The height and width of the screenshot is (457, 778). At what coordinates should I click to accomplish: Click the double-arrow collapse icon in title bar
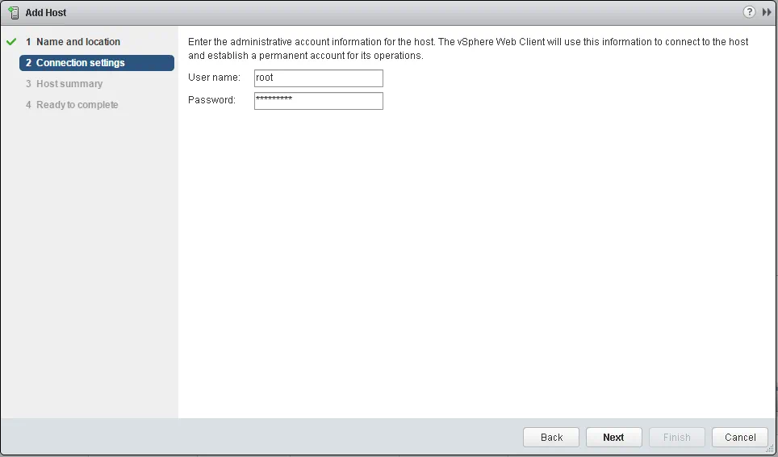pyautogui.click(x=768, y=12)
